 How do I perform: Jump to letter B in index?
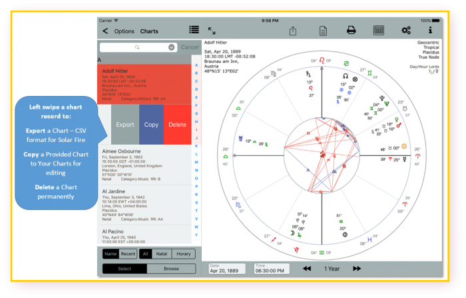(x=196, y=73)
